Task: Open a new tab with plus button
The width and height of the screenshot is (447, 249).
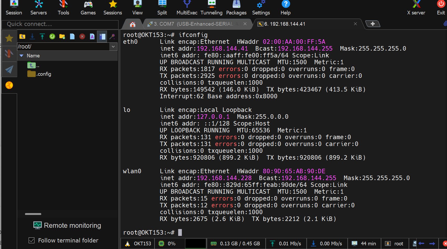Action: tap(372, 24)
